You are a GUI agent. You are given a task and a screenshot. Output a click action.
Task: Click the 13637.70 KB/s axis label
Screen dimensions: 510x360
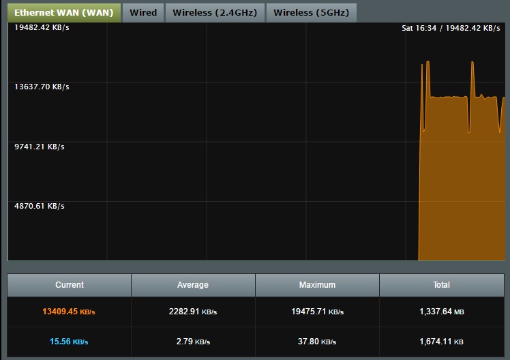pos(42,87)
